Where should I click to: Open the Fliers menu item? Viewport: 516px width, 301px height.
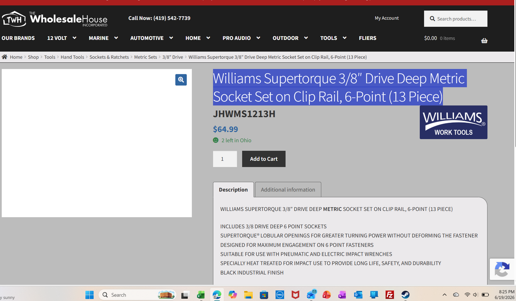tap(367, 38)
